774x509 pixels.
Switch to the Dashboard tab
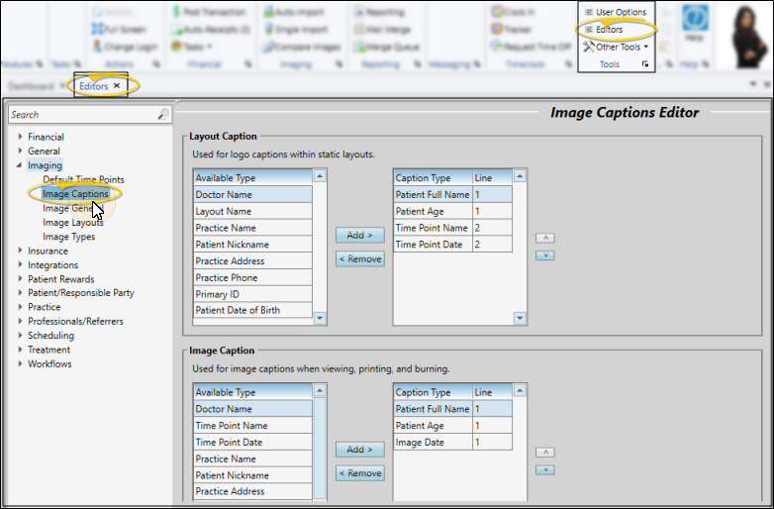coord(30,86)
